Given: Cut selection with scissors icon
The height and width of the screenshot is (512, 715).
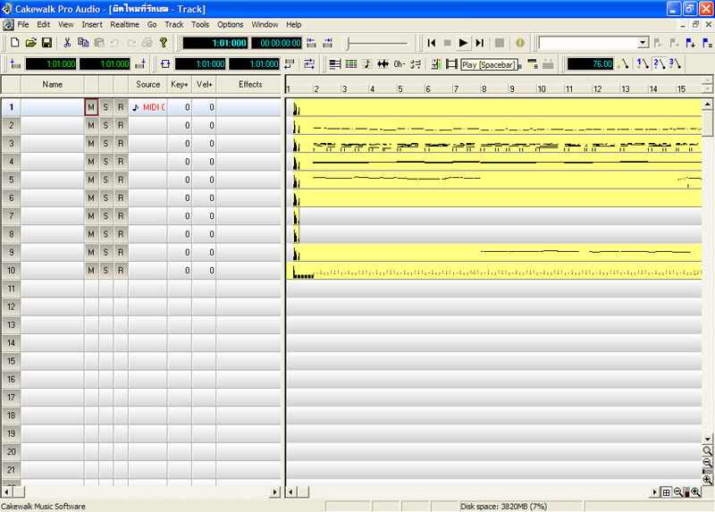Looking at the screenshot, I should [68, 43].
